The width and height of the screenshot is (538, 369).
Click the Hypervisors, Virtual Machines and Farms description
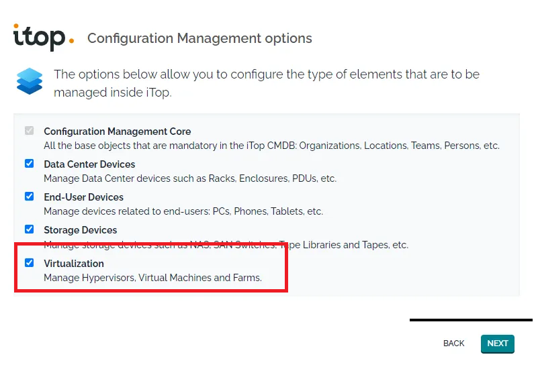tap(152, 278)
